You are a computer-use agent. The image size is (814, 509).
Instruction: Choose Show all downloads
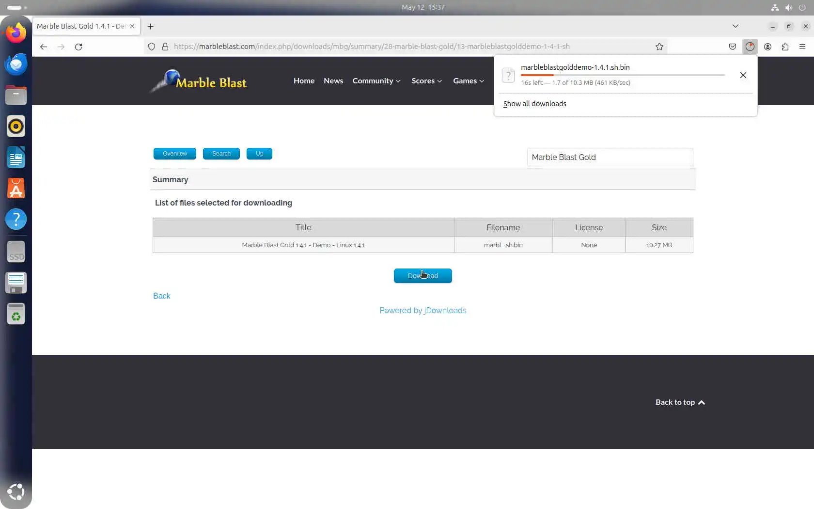[x=534, y=104]
